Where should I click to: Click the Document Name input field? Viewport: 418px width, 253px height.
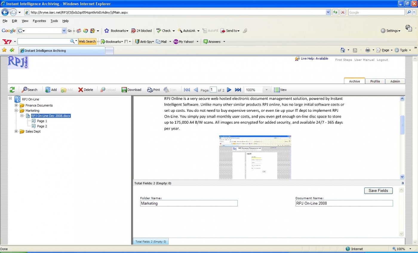[x=344, y=203]
